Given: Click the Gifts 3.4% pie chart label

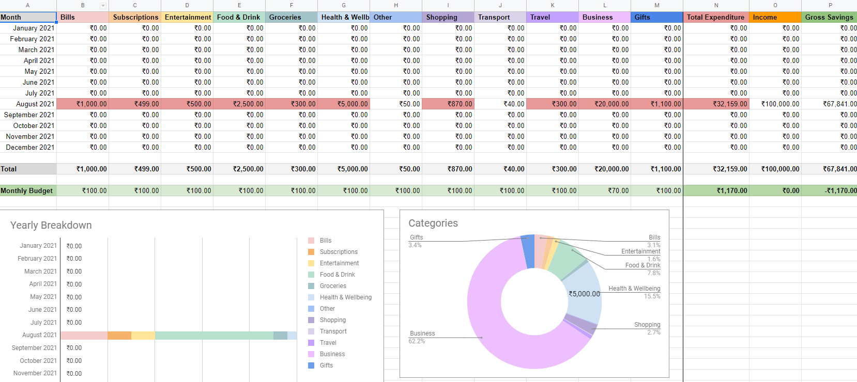Looking at the screenshot, I should tap(416, 241).
